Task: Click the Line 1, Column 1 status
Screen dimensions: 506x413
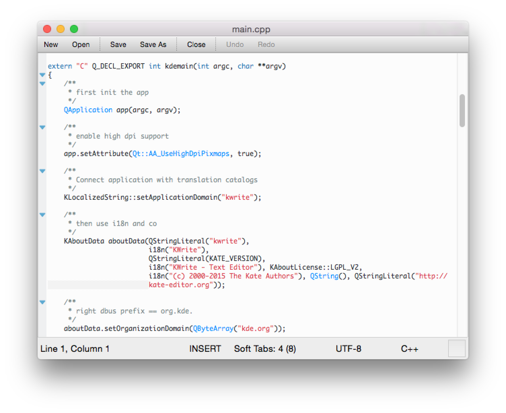Action: coord(75,349)
